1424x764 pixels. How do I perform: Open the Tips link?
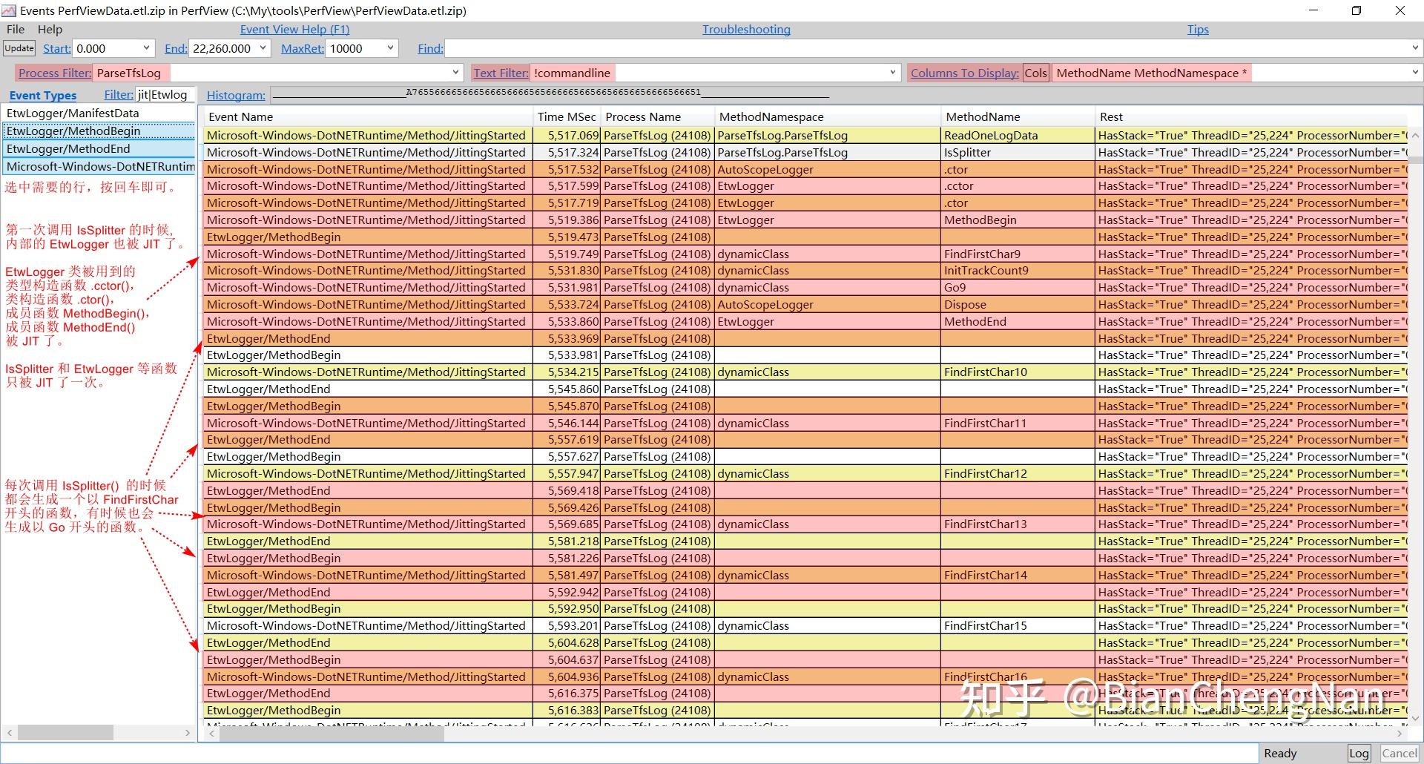(1198, 29)
